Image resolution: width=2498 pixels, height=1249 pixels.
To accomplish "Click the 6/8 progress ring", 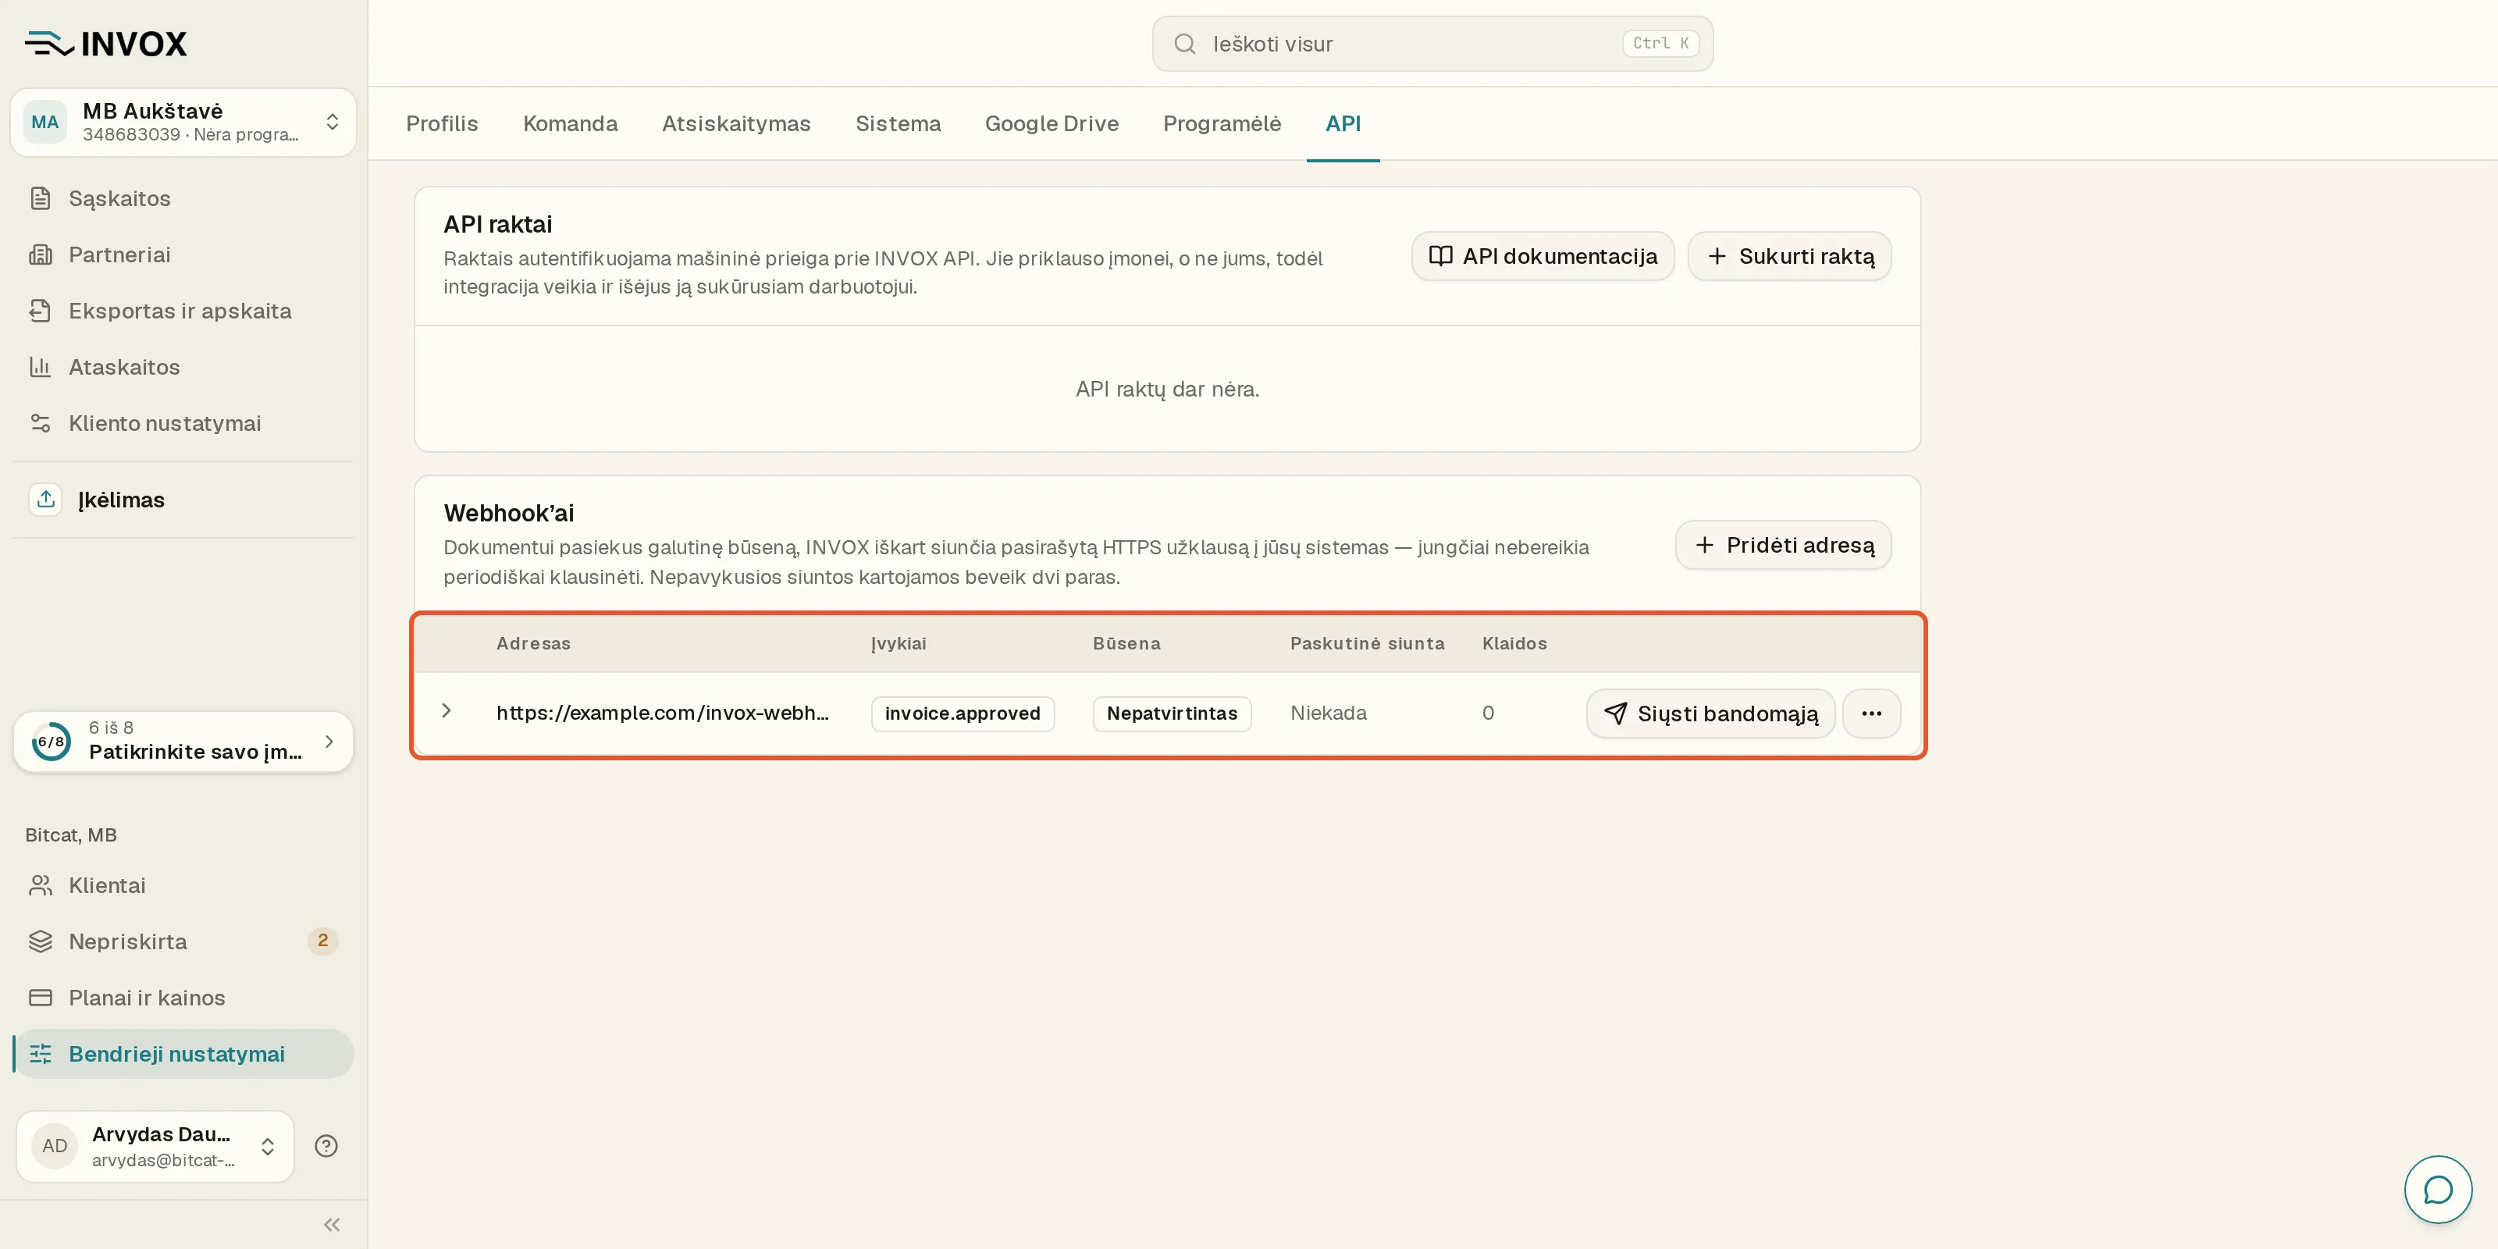I will pyautogui.click(x=51, y=742).
